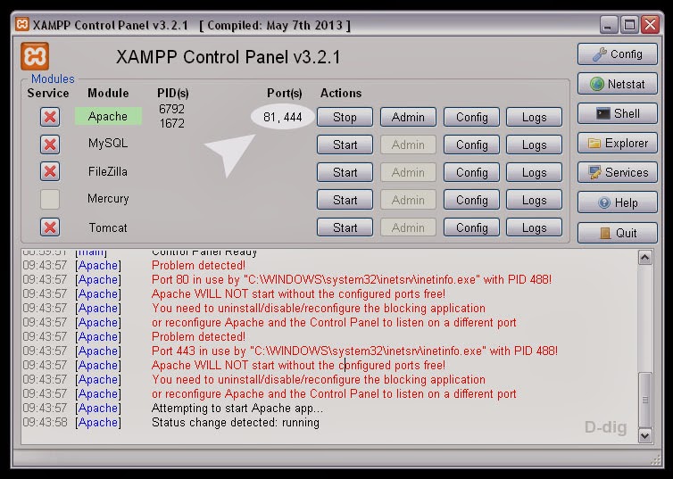Start the Mercury module
Screen dimensions: 673x479
(345, 200)
